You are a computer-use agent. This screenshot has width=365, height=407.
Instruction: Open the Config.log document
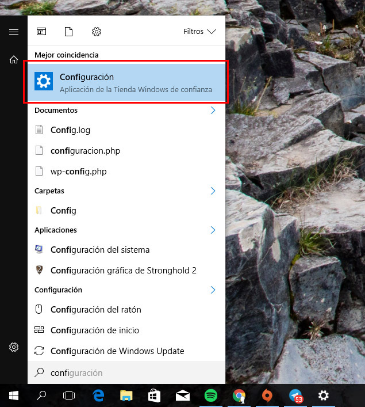tap(126, 130)
